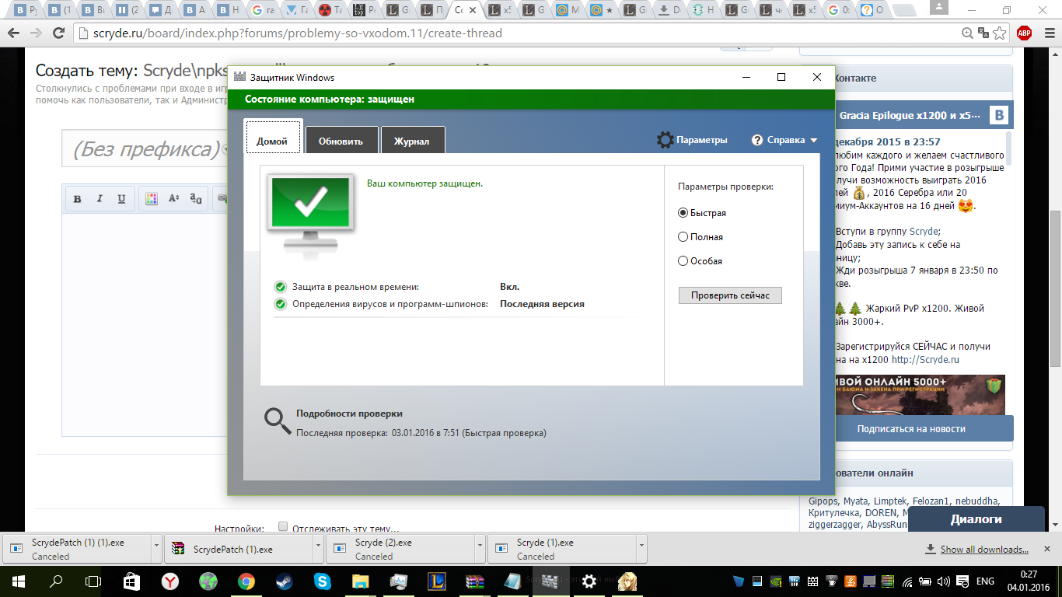Screen dimensions: 1062x597
Task: Apply Italic formatting in the forum editor
Action: point(100,199)
